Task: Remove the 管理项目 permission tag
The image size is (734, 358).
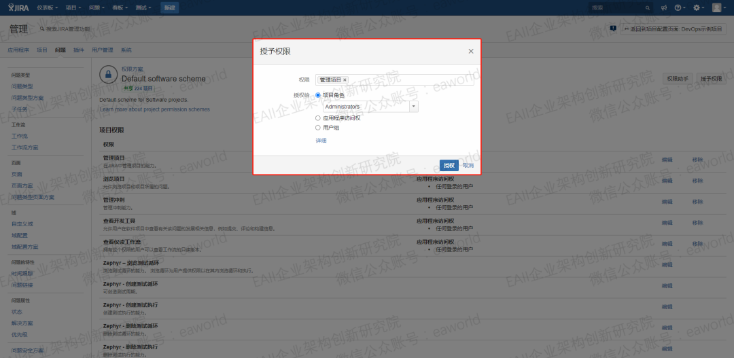Action: pos(345,80)
